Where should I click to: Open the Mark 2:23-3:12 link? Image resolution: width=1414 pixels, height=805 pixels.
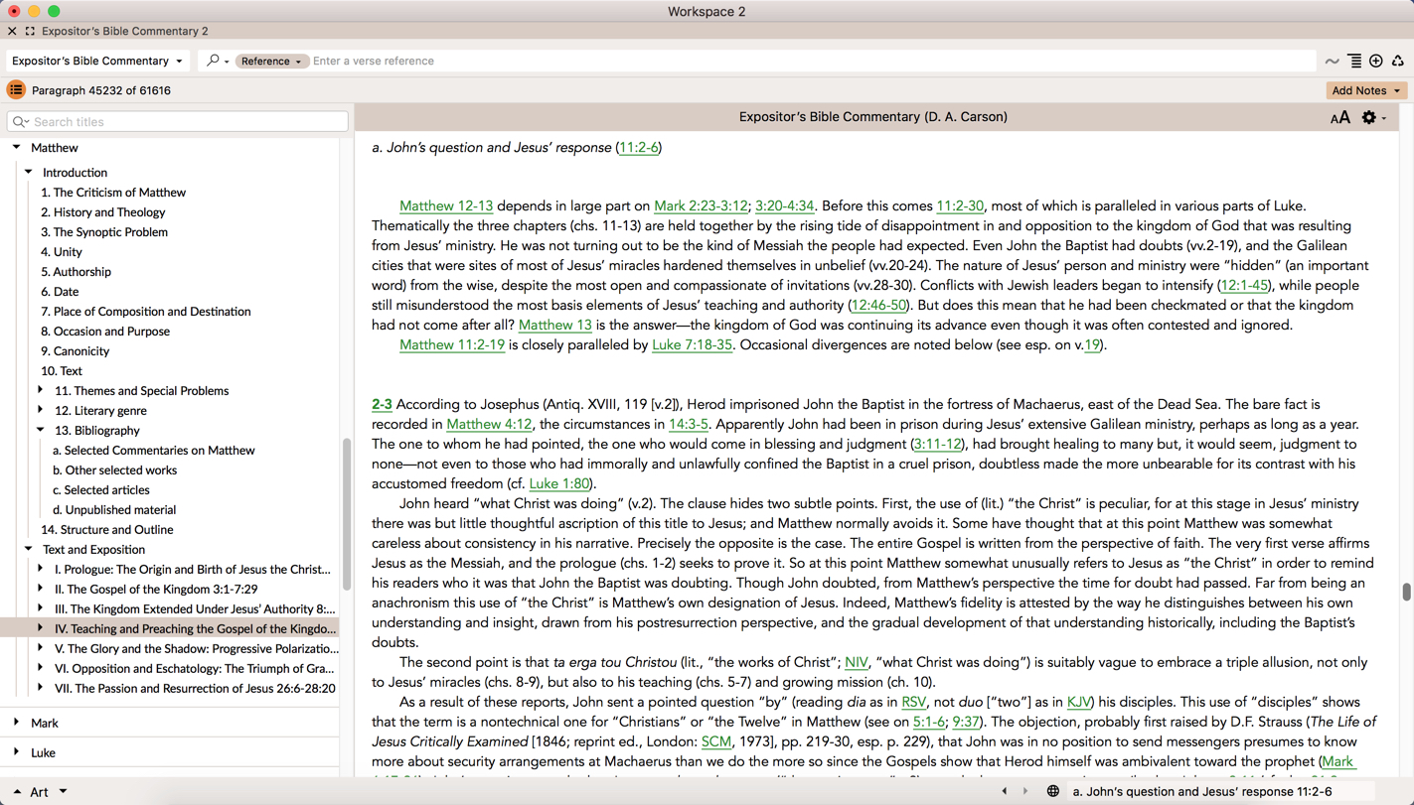(701, 206)
